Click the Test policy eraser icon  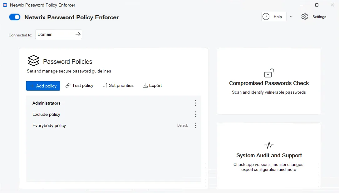[68, 86]
